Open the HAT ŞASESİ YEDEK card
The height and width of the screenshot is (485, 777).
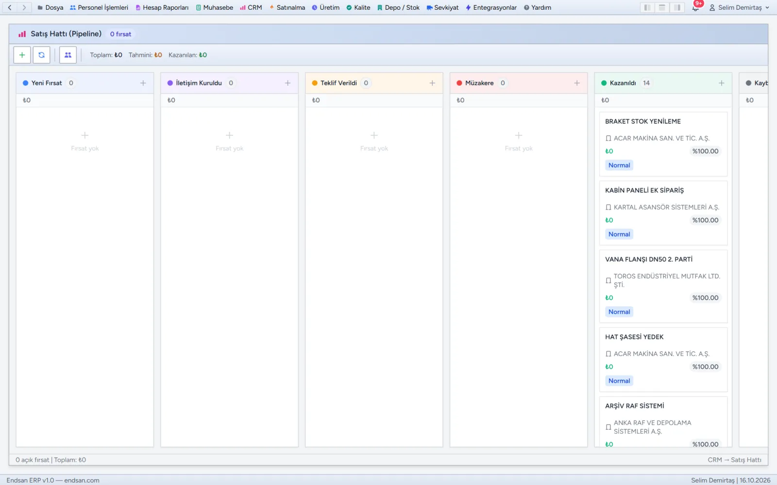663,359
